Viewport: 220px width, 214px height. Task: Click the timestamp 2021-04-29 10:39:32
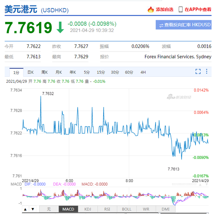click(92, 30)
